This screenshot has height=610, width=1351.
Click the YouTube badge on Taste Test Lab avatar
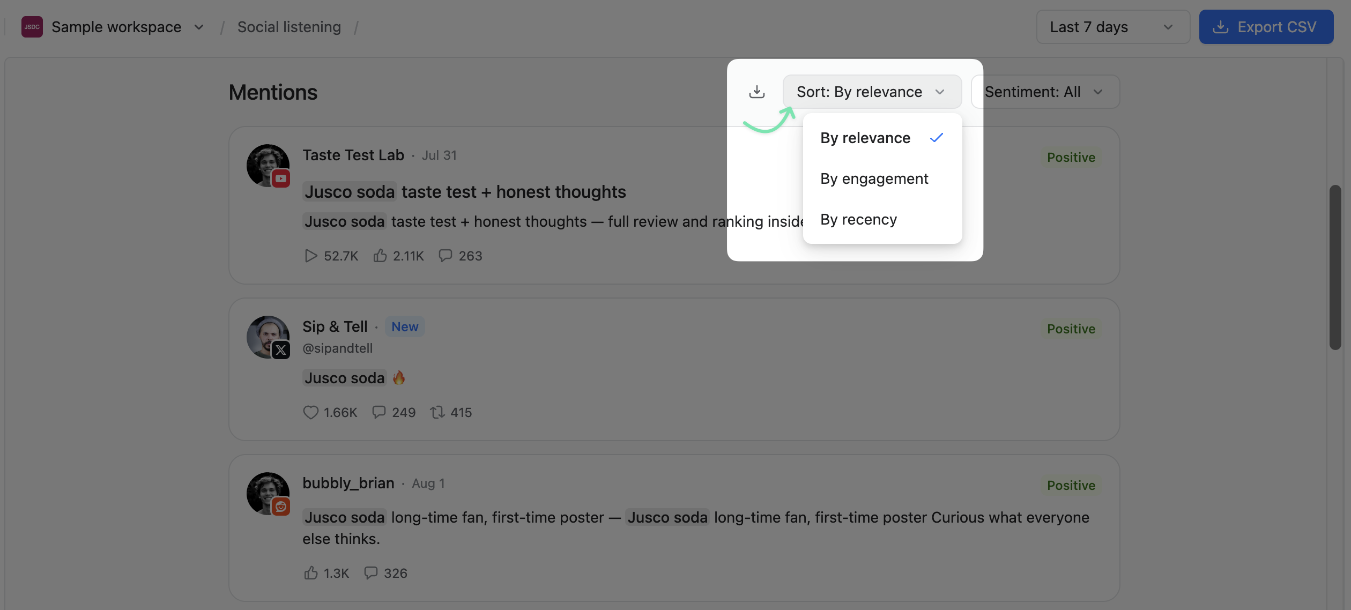point(280,178)
